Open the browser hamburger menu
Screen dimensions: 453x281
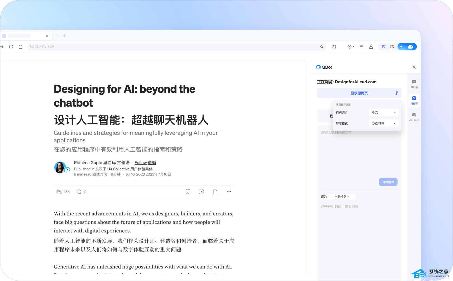(x=362, y=47)
